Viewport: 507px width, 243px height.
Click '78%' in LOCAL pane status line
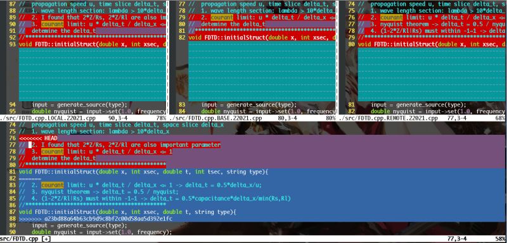click(x=162, y=118)
